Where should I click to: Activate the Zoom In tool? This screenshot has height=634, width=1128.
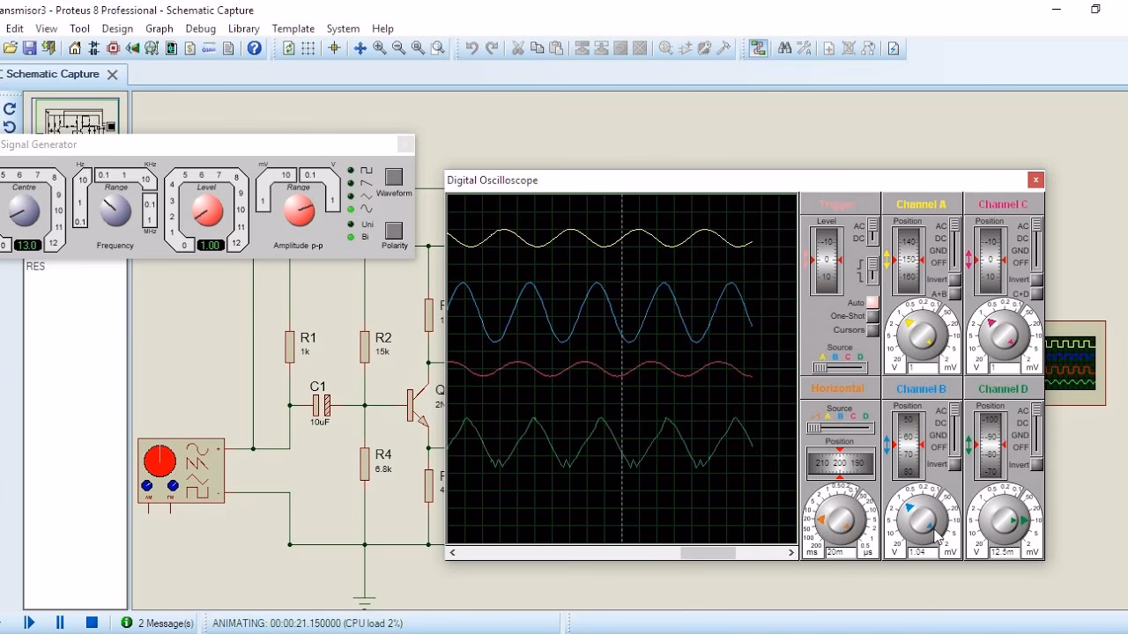tap(377, 48)
